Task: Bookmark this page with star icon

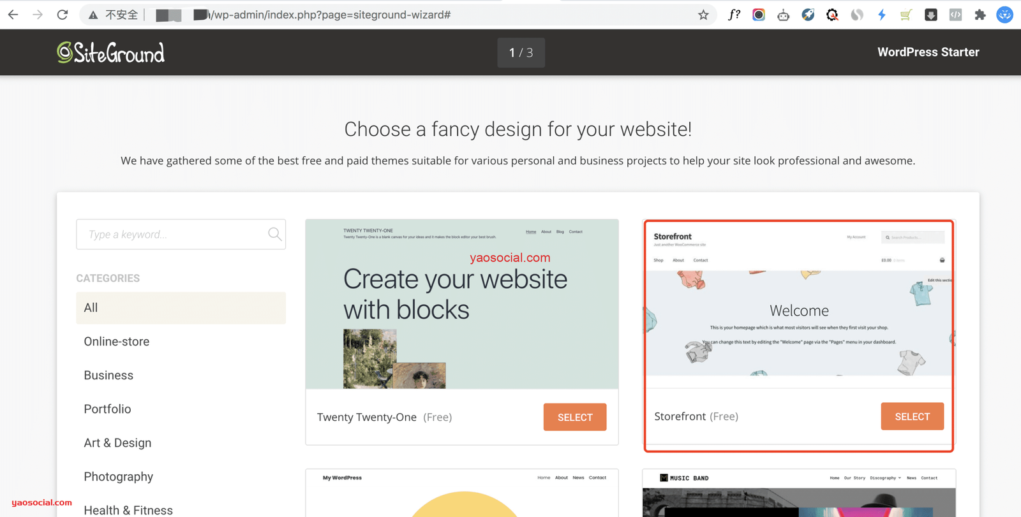Action: (x=703, y=15)
